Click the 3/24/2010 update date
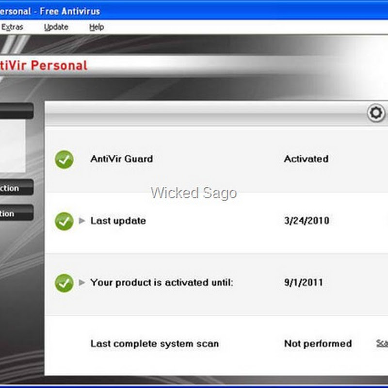Screen dimensions: 388x388 [307, 221]
